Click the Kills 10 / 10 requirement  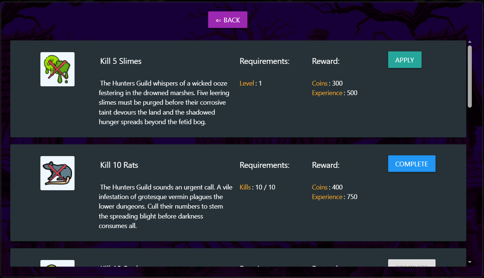[x=257, y=187]
